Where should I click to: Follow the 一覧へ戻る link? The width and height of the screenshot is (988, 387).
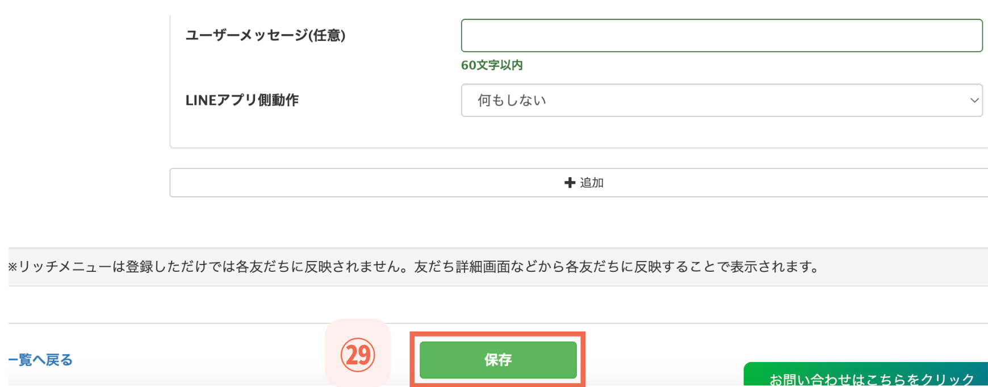(x=40, y=359)
